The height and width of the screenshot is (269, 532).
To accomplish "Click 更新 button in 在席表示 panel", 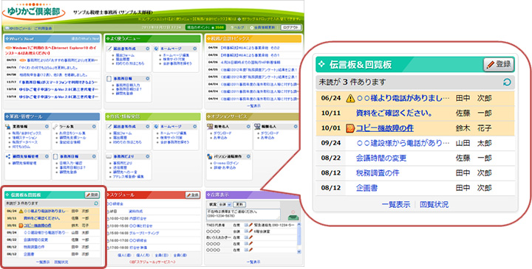I will (x=240, y=205).
